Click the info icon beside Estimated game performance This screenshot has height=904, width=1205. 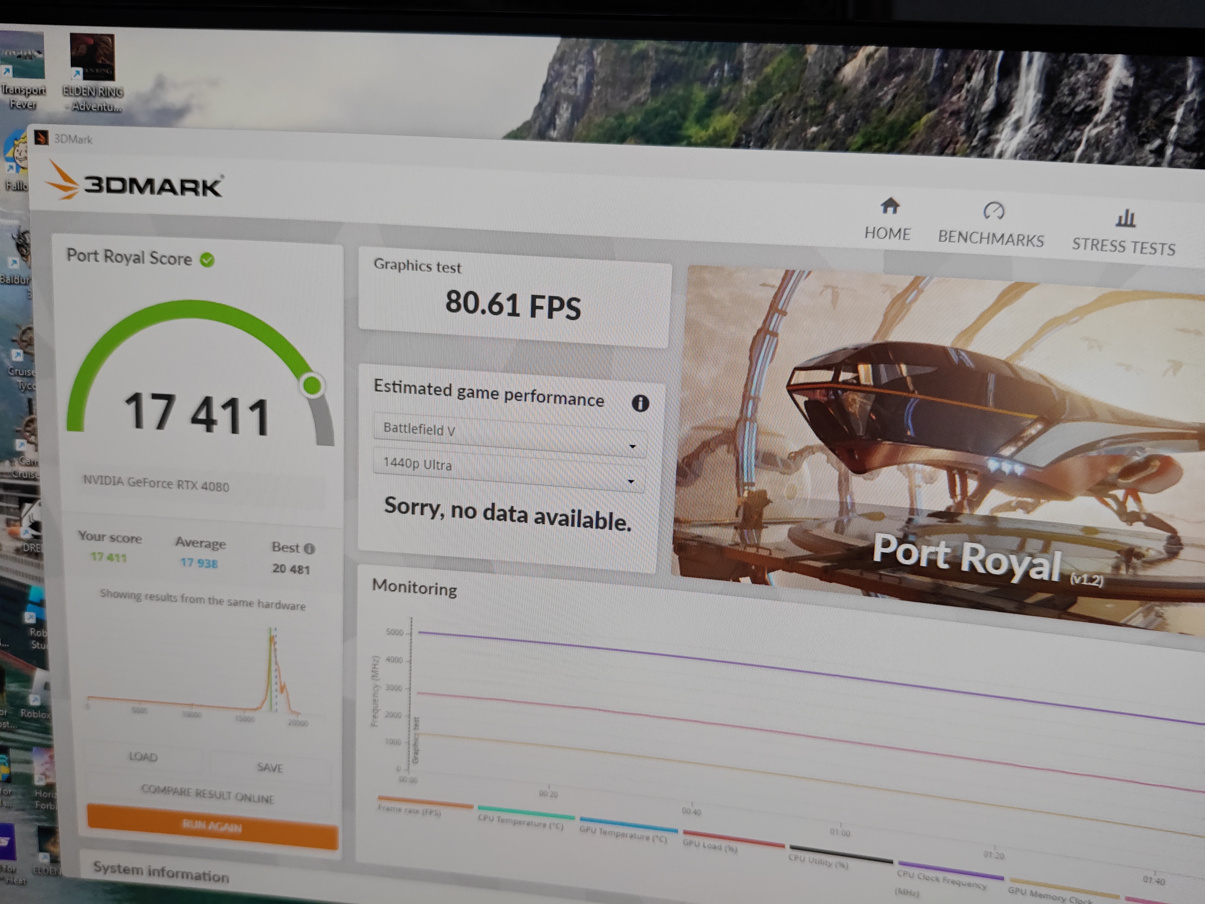tap(640, 403)
